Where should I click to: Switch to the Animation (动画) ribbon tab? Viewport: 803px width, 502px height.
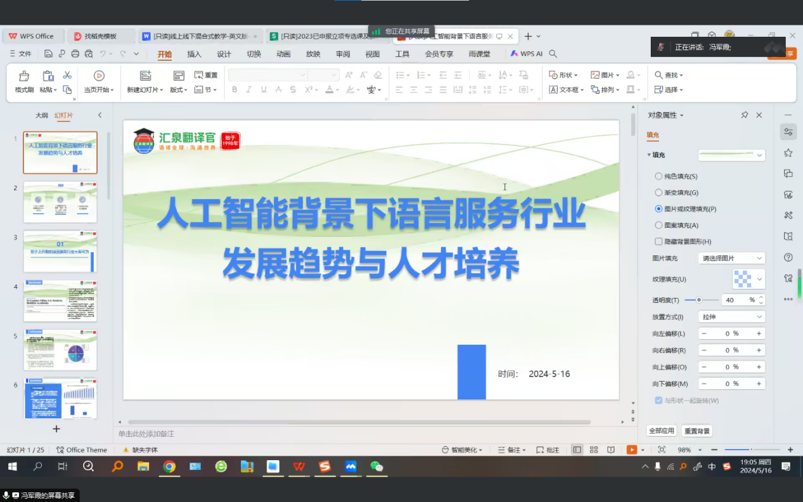tap(283, 55)
